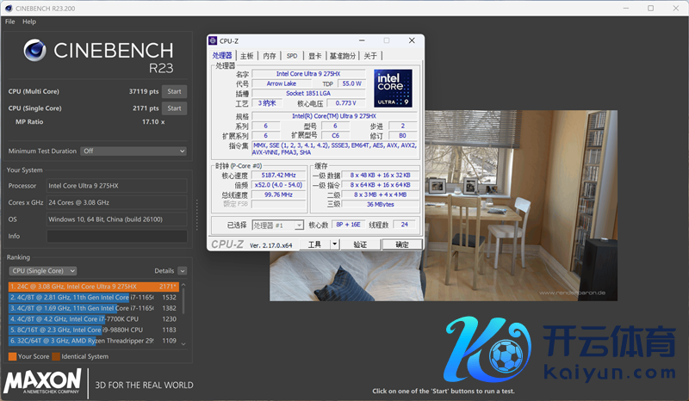
Task: Click the Intel Core Ultra 9 logo
Action: coord(392,89)
